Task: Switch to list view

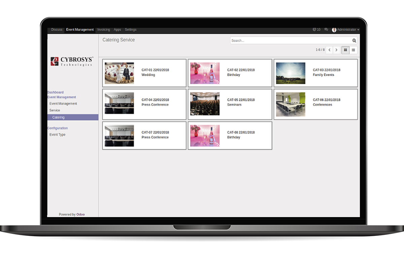Action: click(x=353, y=50)
